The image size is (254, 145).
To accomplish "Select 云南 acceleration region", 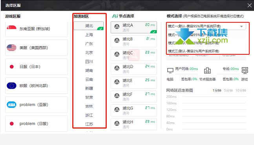I will [x=89, y=79].
